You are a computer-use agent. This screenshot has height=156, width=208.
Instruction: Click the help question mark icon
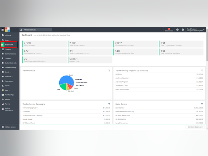pyautogui.click(x=183, y=30)
